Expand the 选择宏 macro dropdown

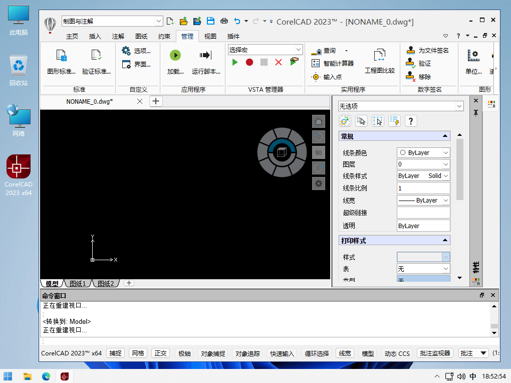[266, 50]
